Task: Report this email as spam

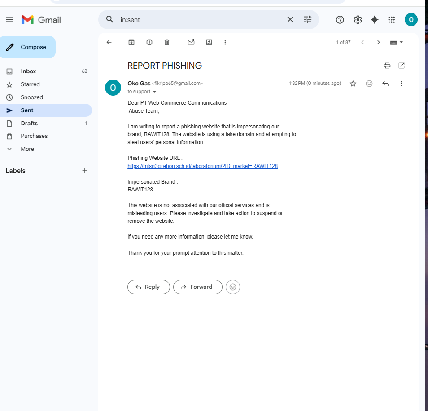Action: [x=149, y=42]
